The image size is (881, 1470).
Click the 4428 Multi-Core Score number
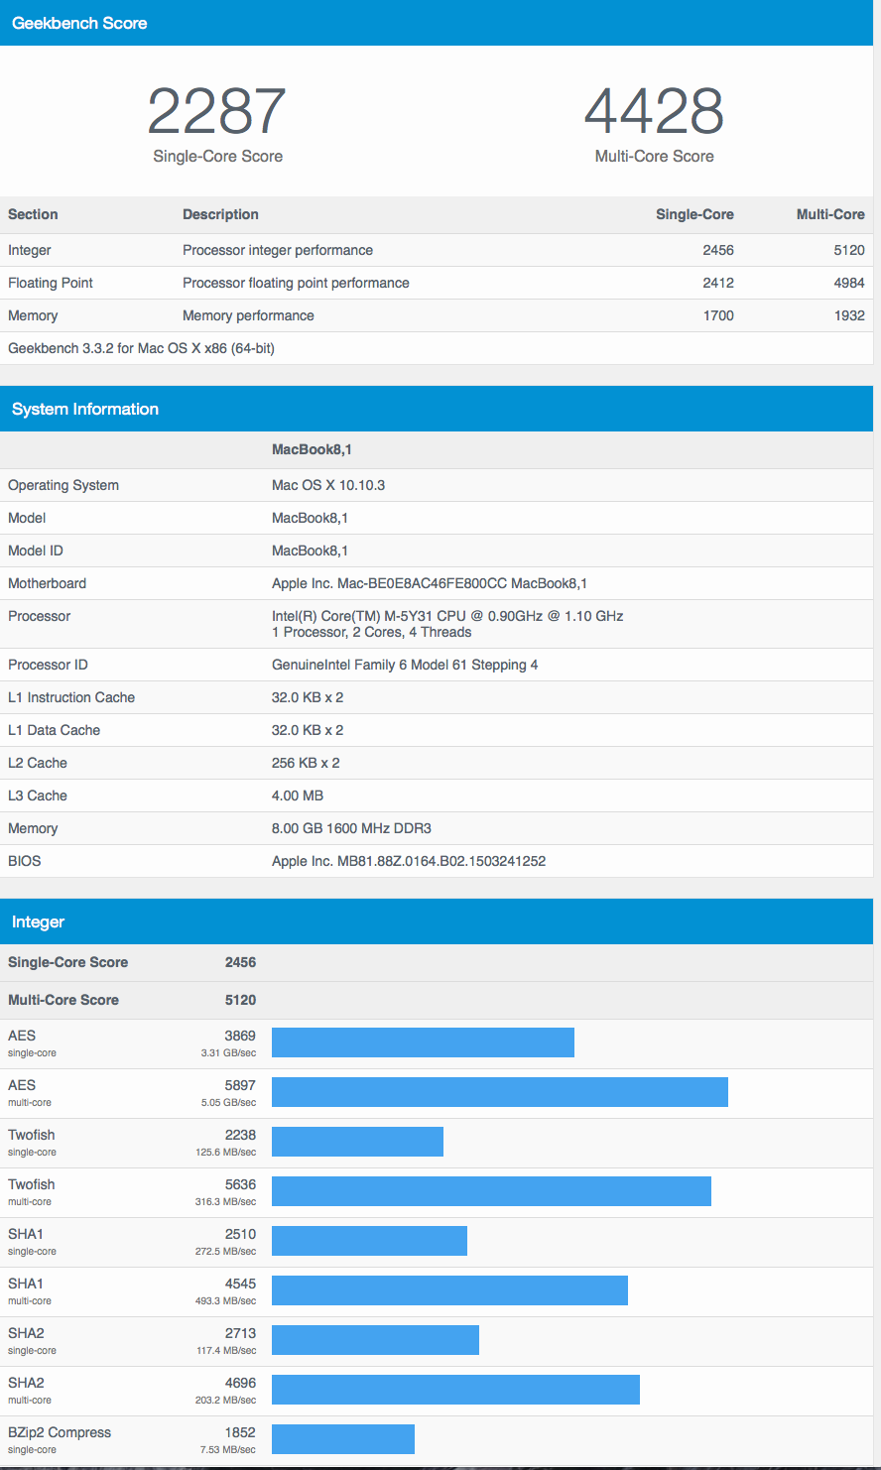(x=654, y=111)
